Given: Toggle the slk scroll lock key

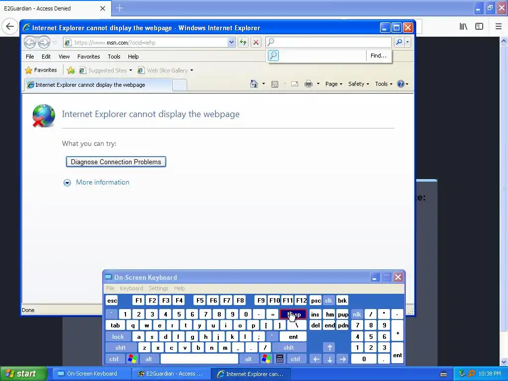Looking at the screenshot, I should 328,300.
